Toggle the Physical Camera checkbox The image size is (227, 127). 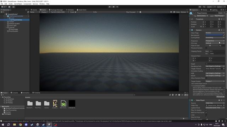206,48
